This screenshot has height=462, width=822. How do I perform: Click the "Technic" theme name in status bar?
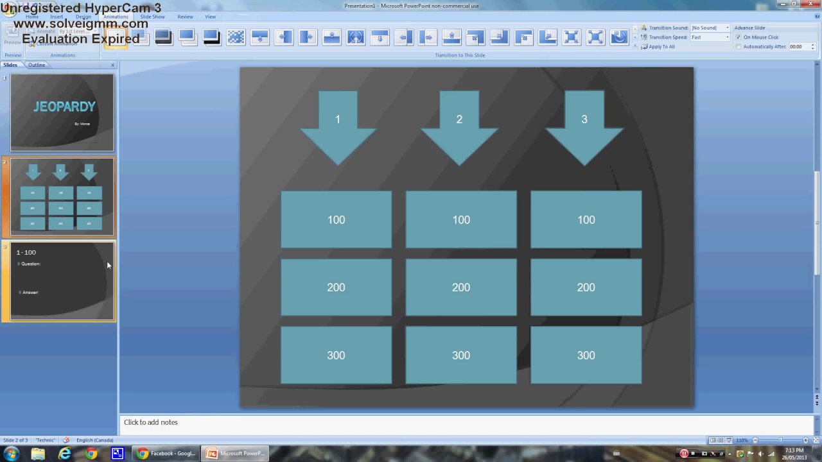pyautogui.click(x=45, y=440)
